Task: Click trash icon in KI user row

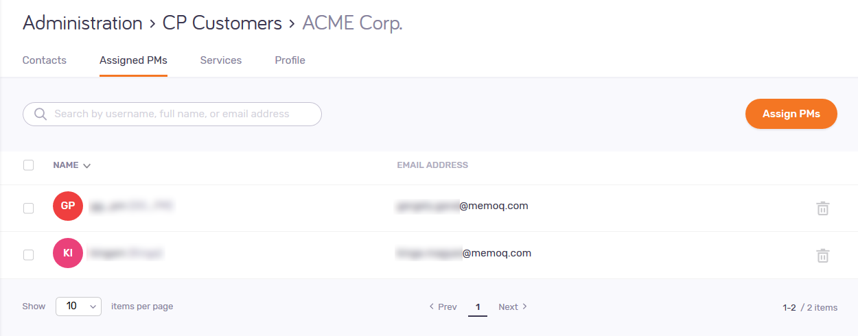Action: [x=822, y=256]
